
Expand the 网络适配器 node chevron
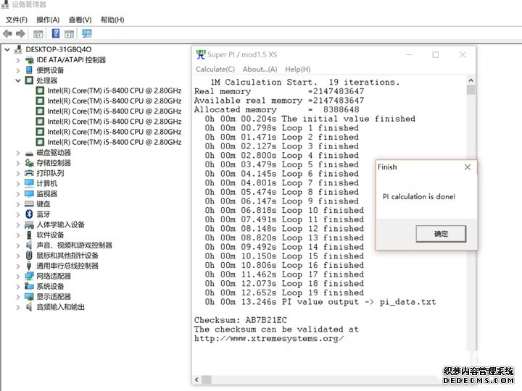click(18, 276)
